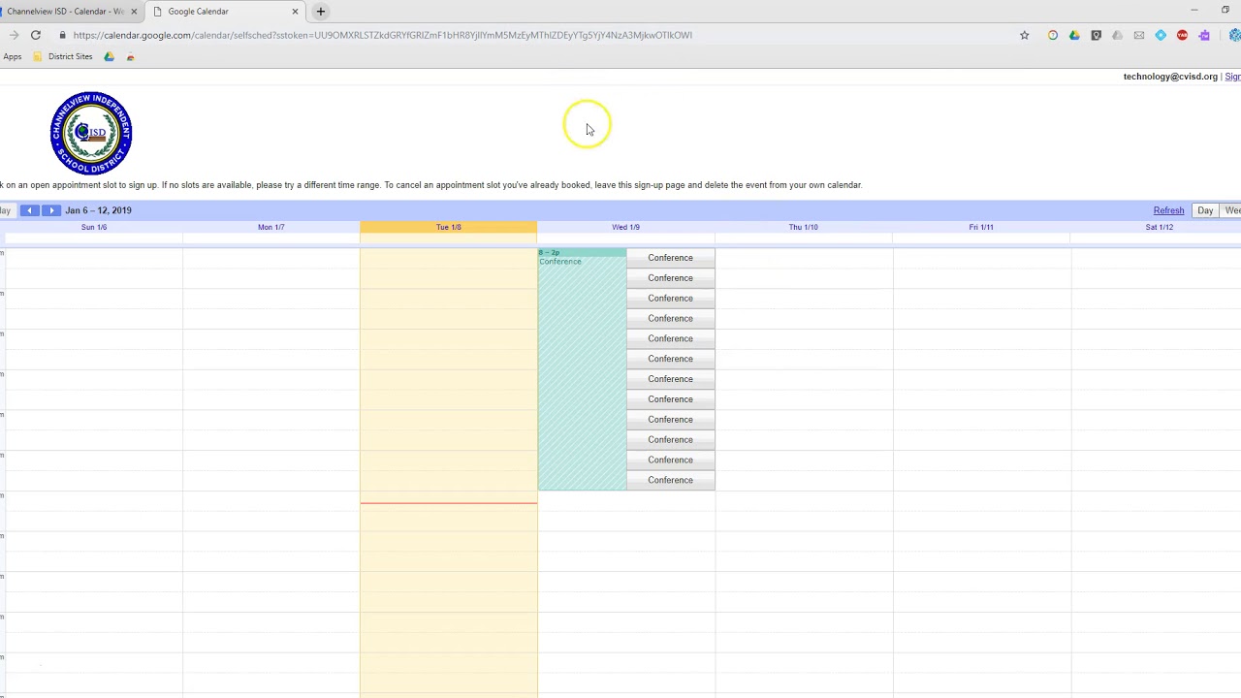Image resolution: width=1241 pixels, height=698 pixels.
Task: Open the Tue 1/8 day header
Action: coord(448,227)
